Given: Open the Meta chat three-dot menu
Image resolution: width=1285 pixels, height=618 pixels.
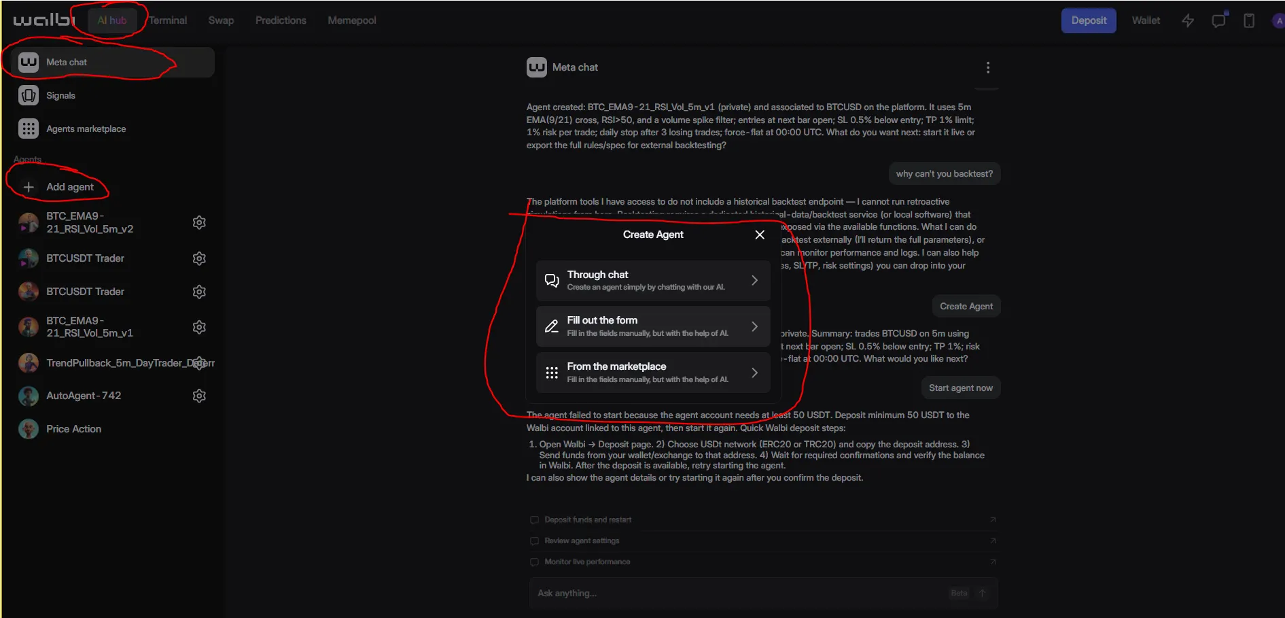Looking at the screenshot, I should (x=988, y=67).
